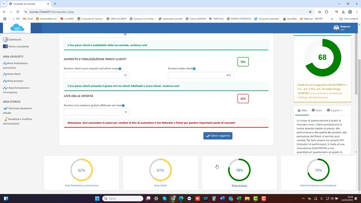The height and width of the screenshot is (203, 361).
Task: Open Excel from the Windows taskbar
Action: 239,198
